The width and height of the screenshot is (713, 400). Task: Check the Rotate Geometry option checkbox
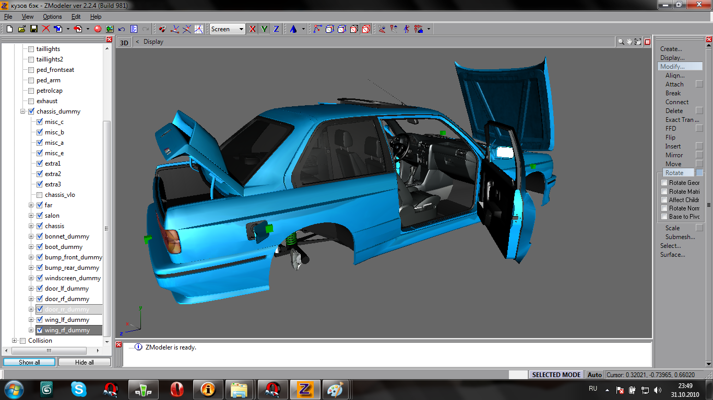point(664,183)
